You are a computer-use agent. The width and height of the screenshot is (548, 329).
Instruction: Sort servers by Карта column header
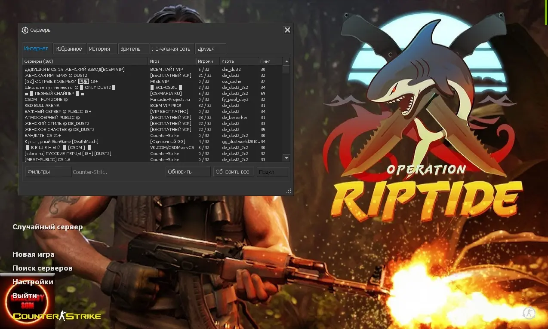[238, 61]
